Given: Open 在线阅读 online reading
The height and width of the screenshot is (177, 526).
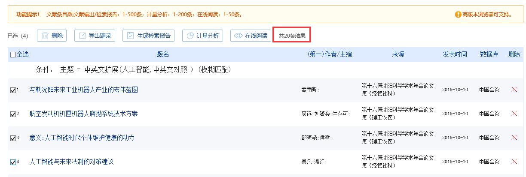Looking at the screenshot, I should [251, 36].
